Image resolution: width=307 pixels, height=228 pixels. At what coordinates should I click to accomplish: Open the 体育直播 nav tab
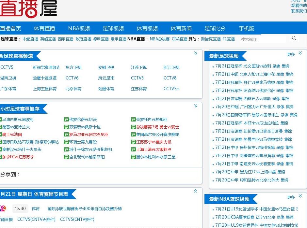point(44,29)
